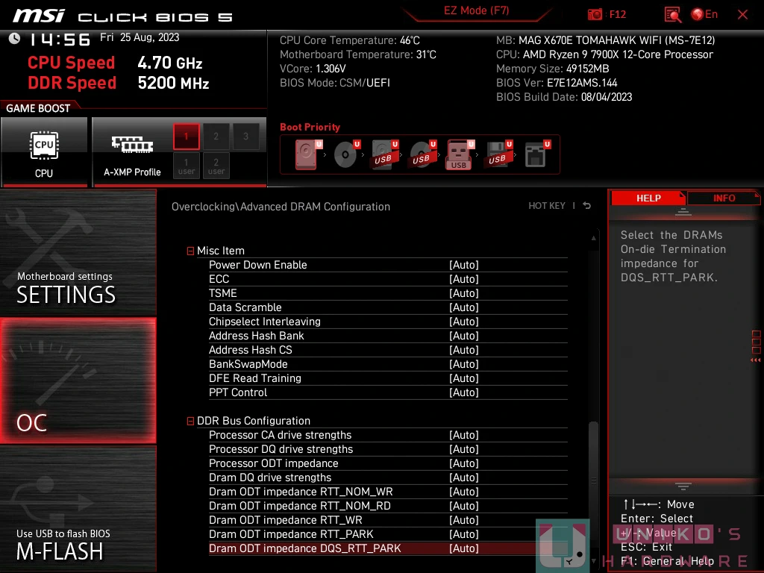Image resolution: width=764 pixels, height=573 pixels.
Task: Click the BIOS Ver E7E12AMS.144 text
Action: tap(557, 83)
